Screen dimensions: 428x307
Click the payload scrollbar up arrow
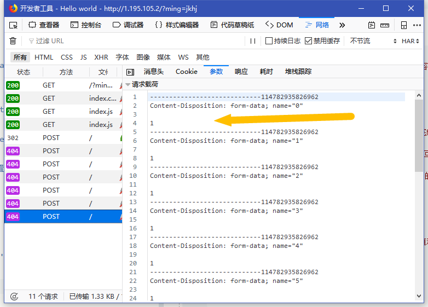click(x=419, y=96)
